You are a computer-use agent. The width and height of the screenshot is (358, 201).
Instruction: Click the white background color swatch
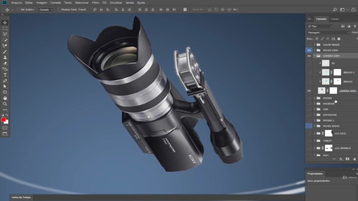click(7, 122)
